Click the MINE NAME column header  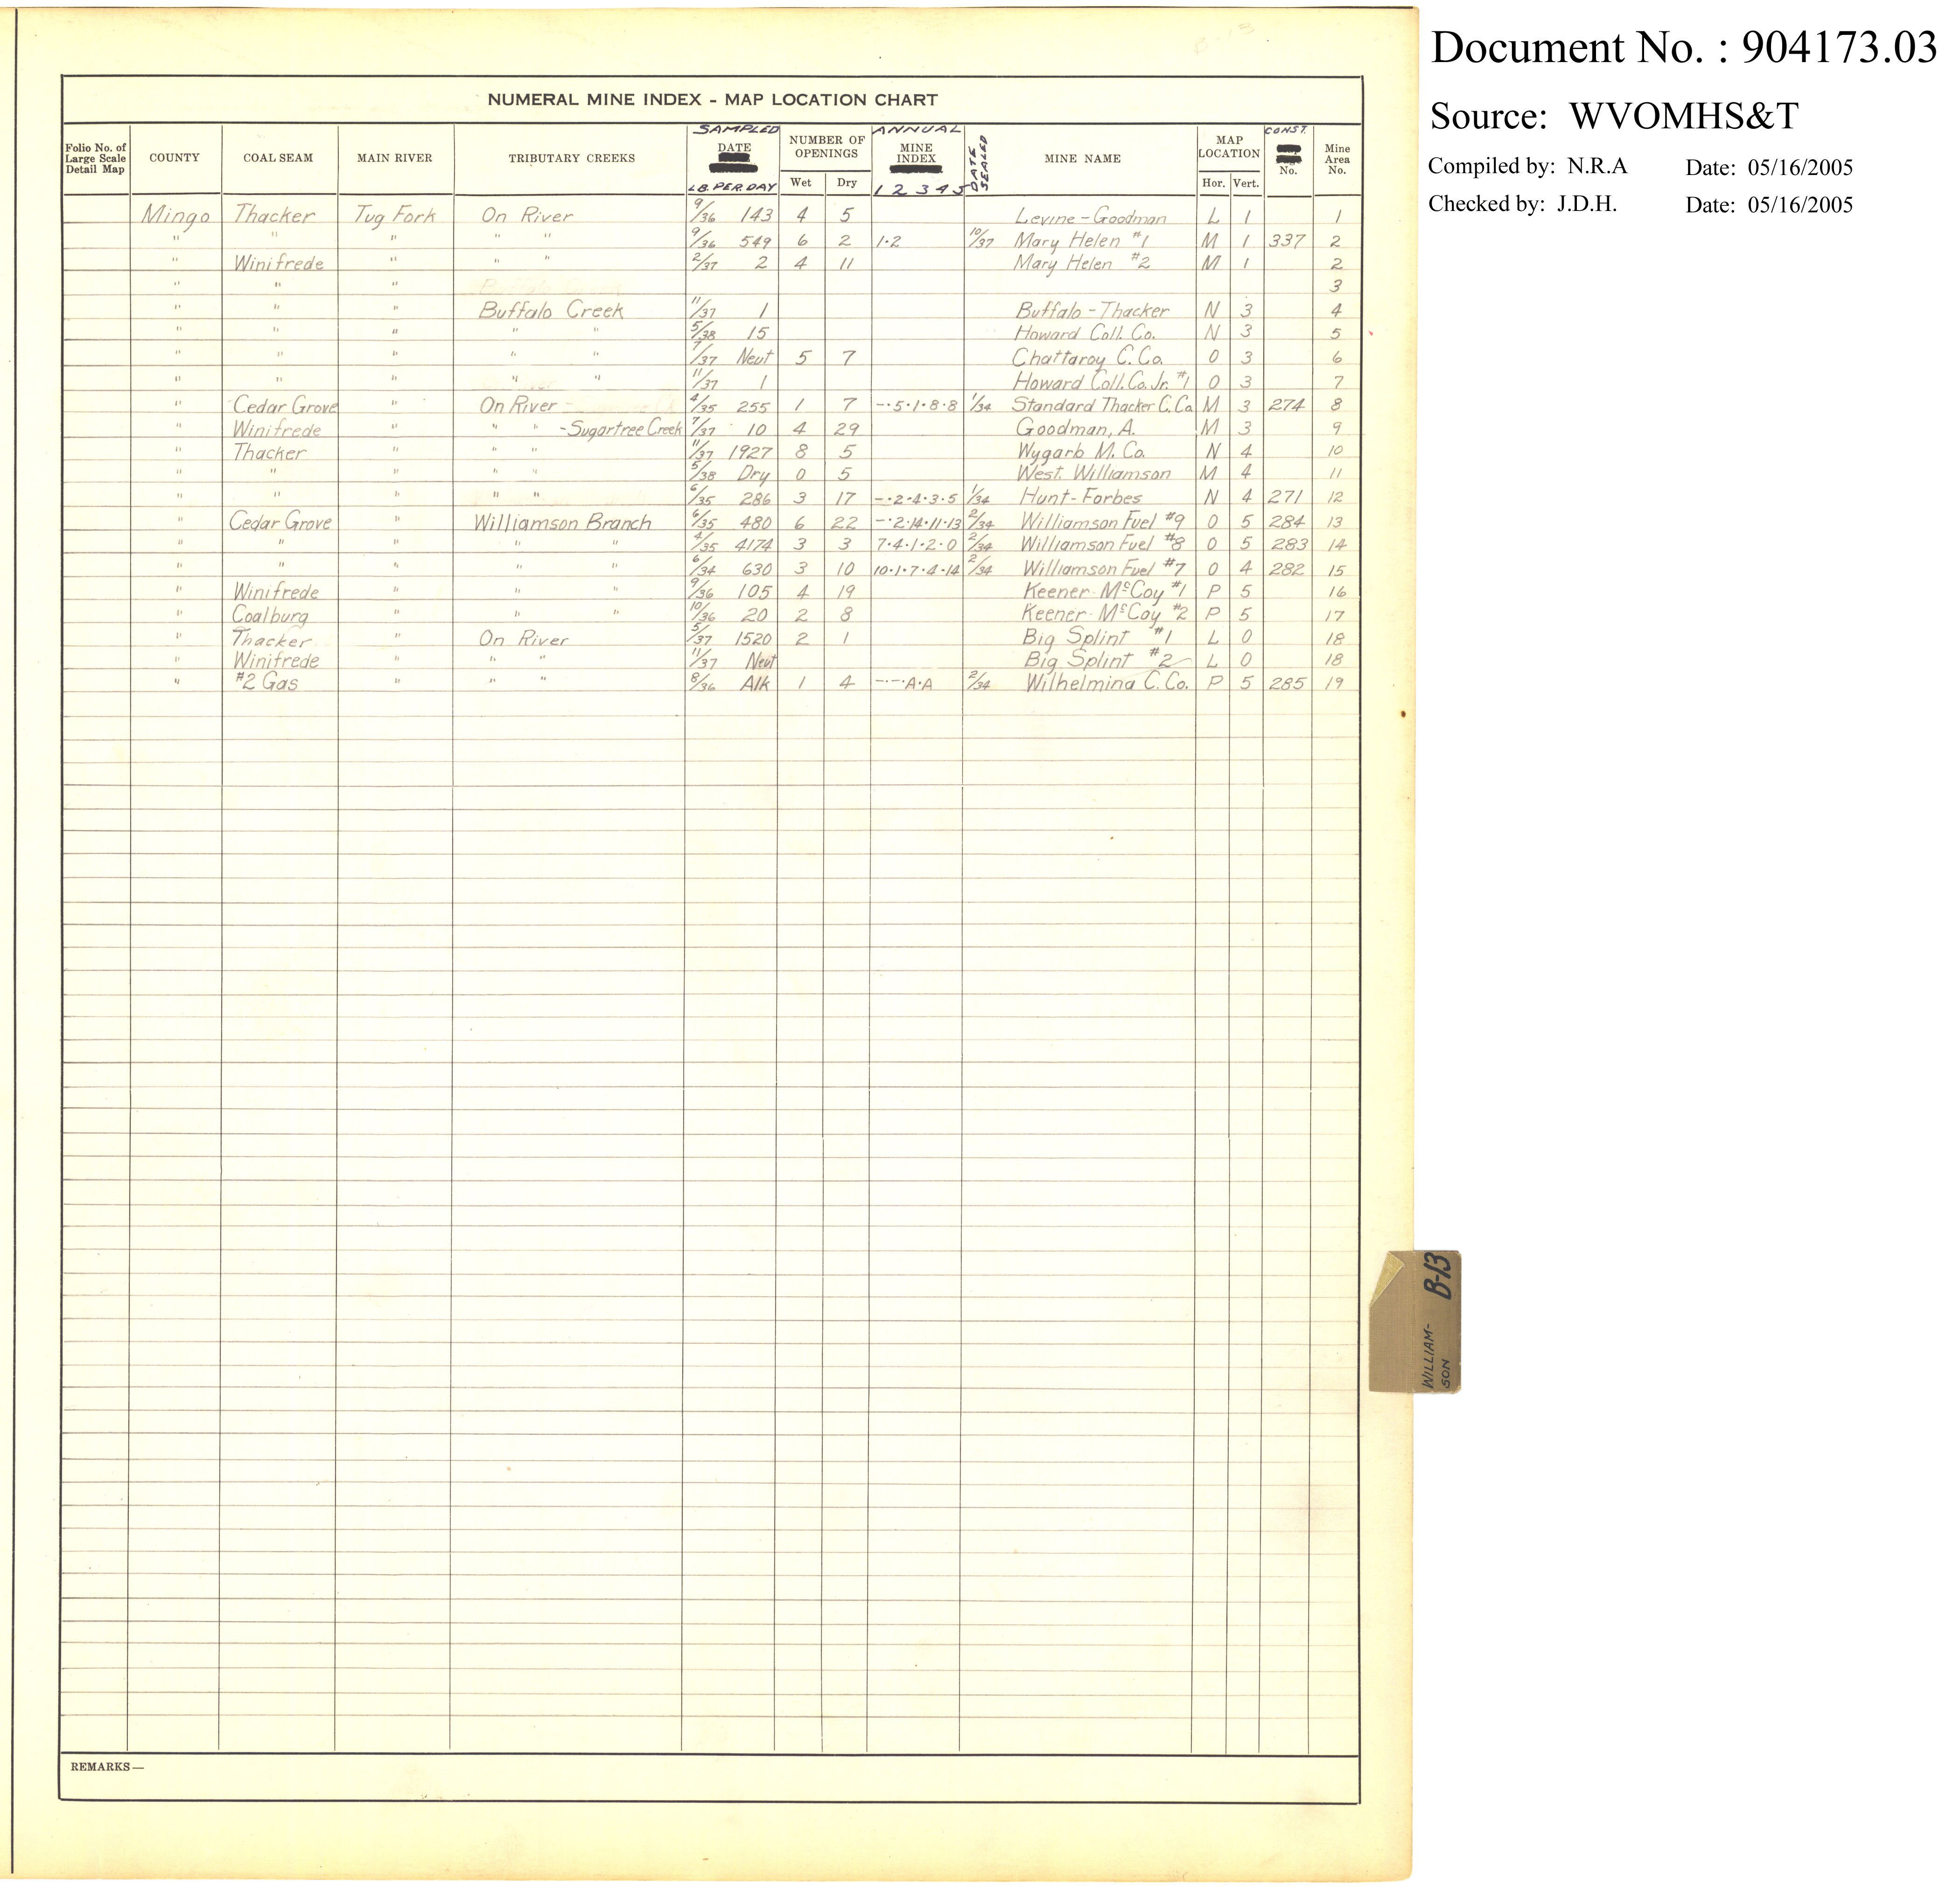pyautogui.click(x=1082, y=158)
